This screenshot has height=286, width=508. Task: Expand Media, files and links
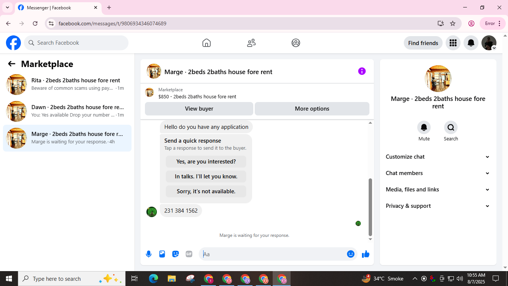(x=438, y=190)
